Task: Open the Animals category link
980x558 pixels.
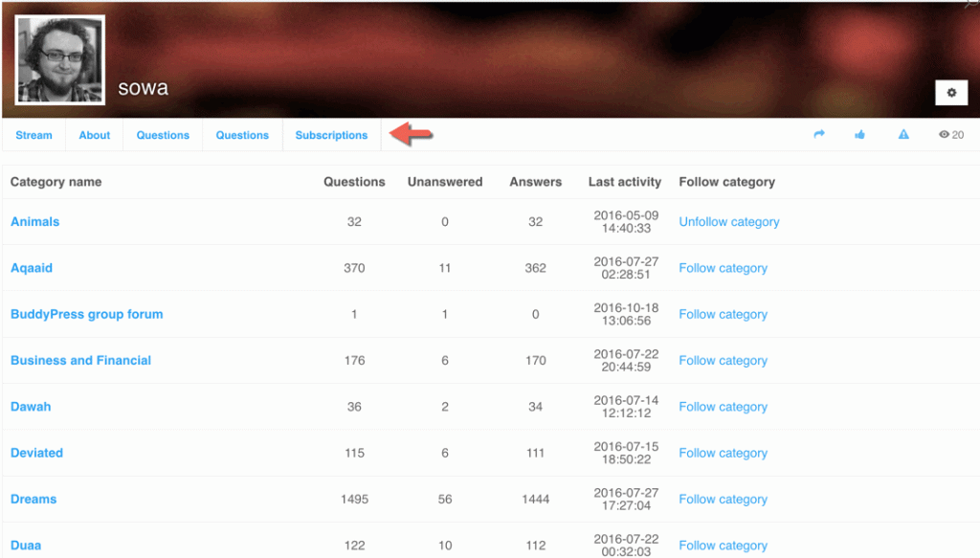Action: [35, 222]
